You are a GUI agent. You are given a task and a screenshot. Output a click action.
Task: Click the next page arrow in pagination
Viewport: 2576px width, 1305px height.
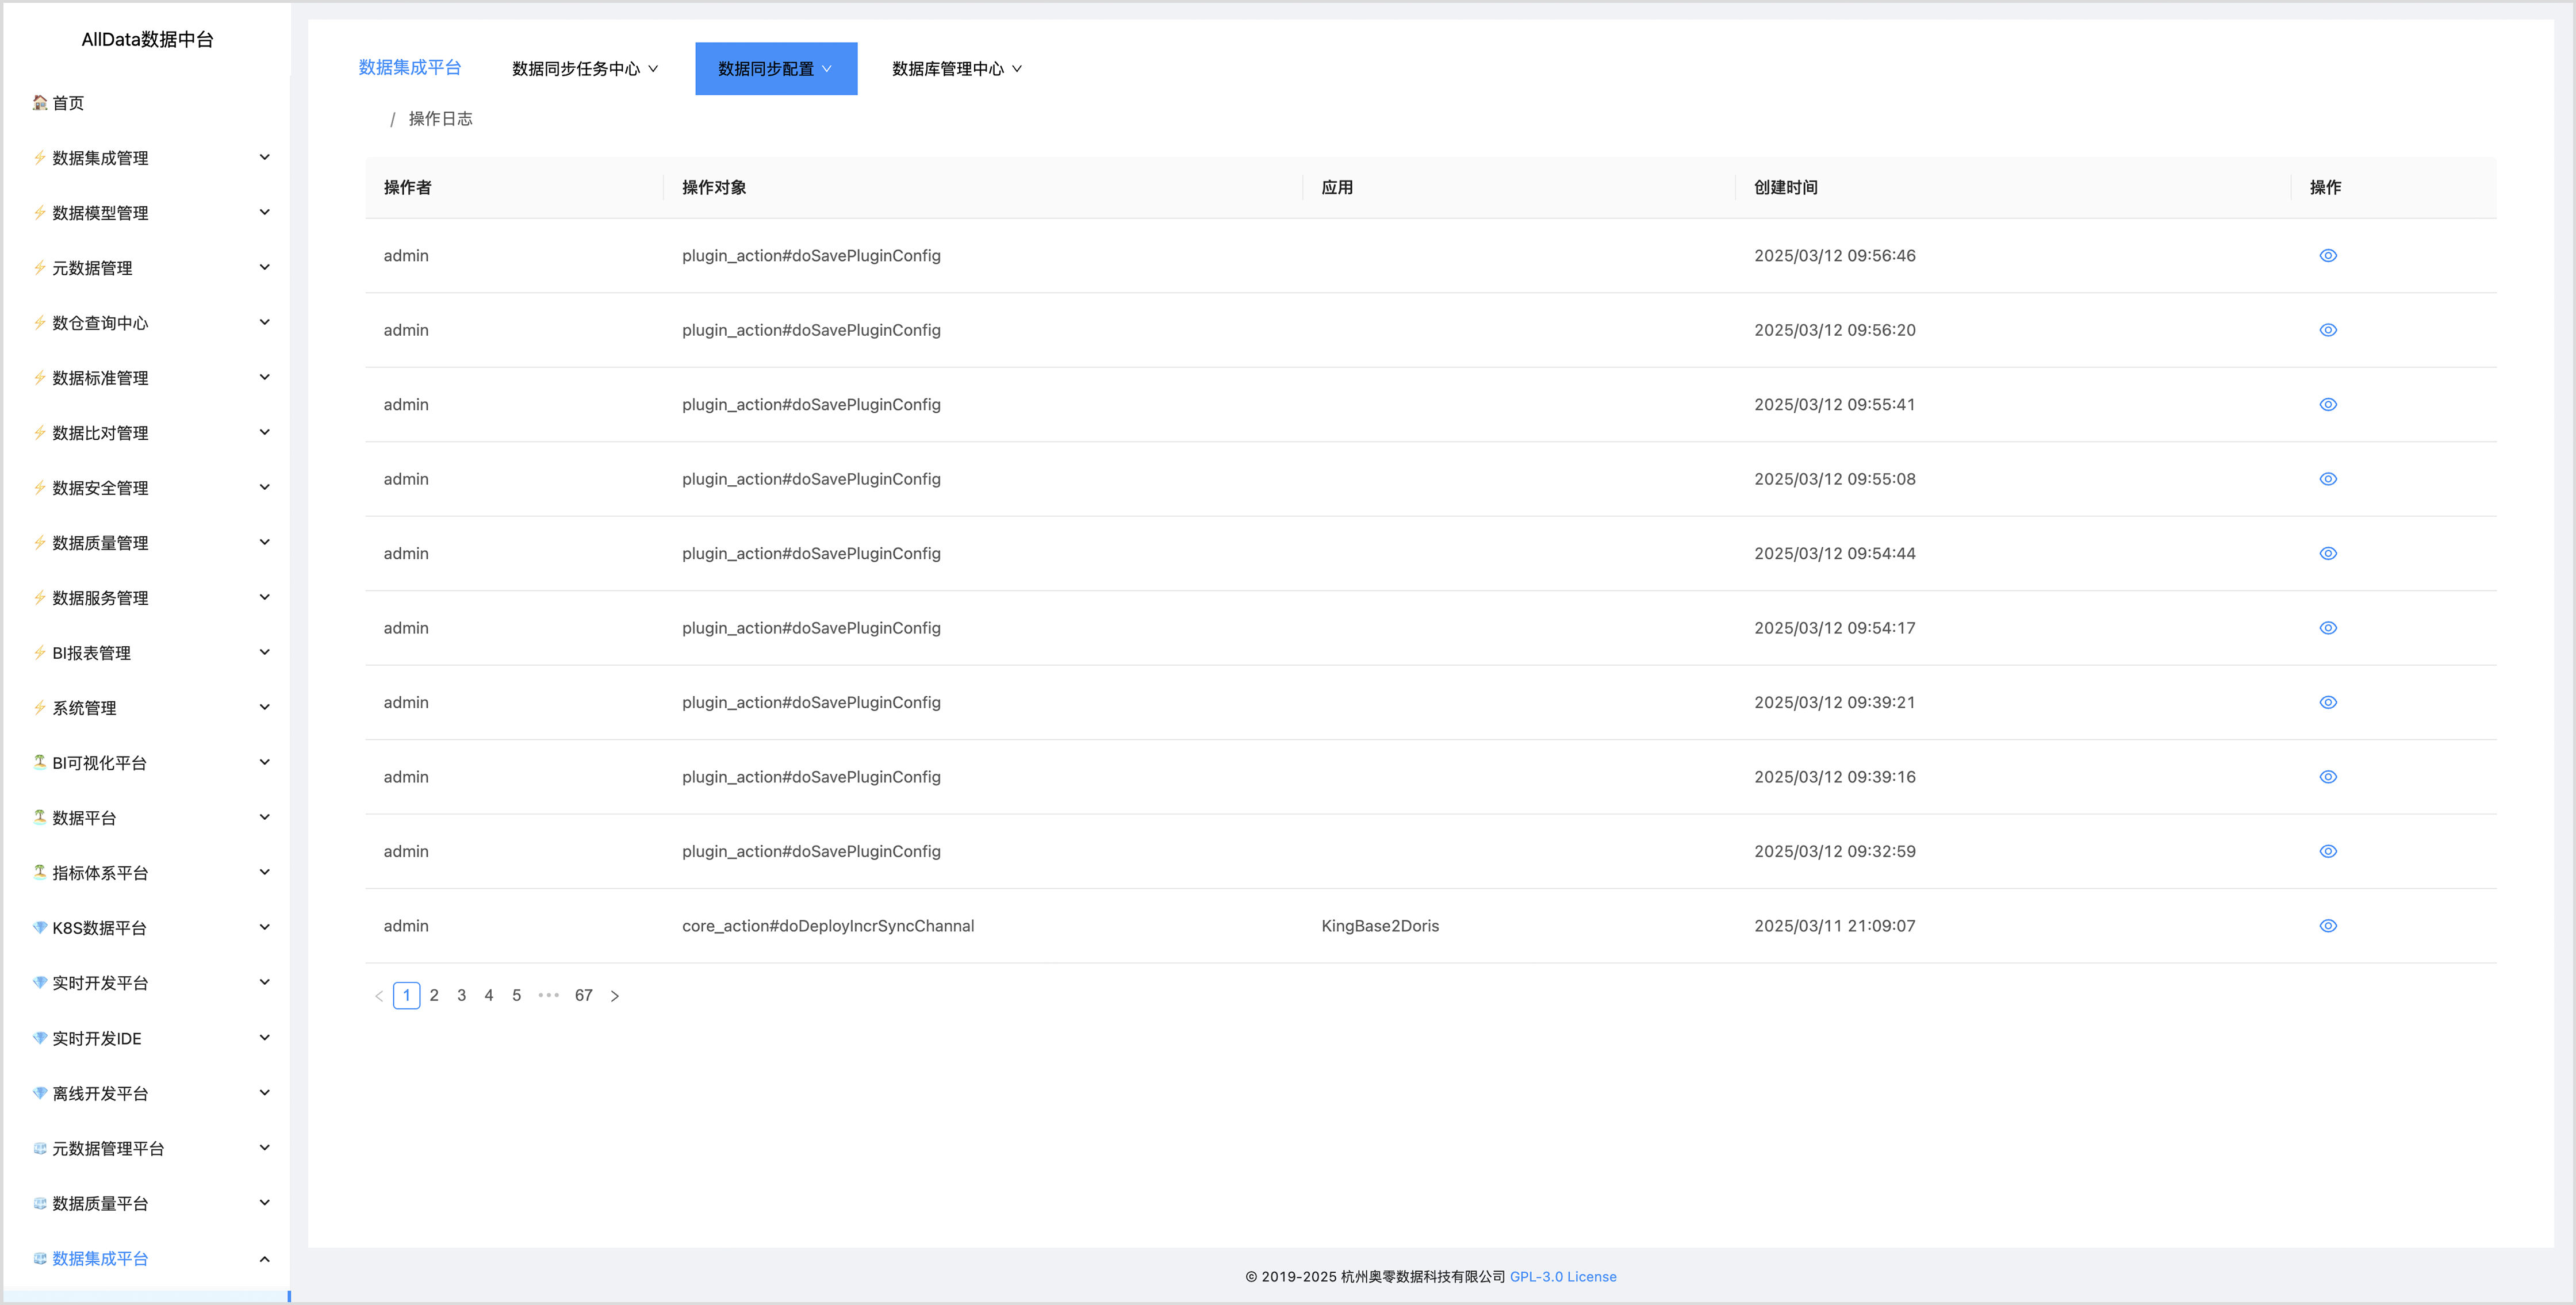click(615, 996)
